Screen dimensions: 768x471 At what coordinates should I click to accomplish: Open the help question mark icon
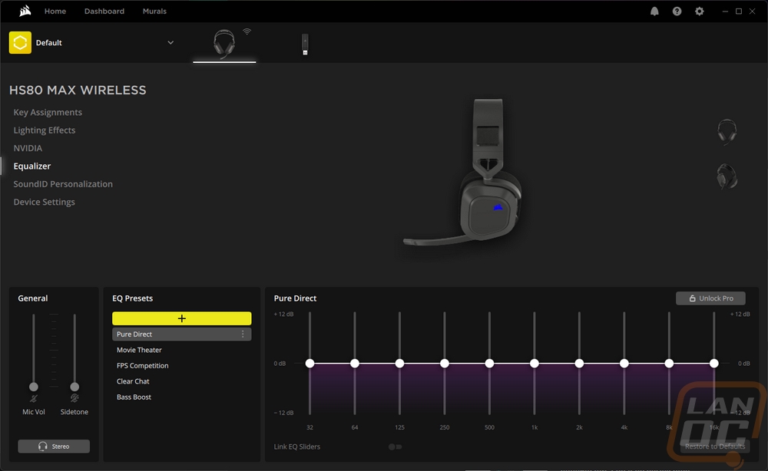[677, 12]
